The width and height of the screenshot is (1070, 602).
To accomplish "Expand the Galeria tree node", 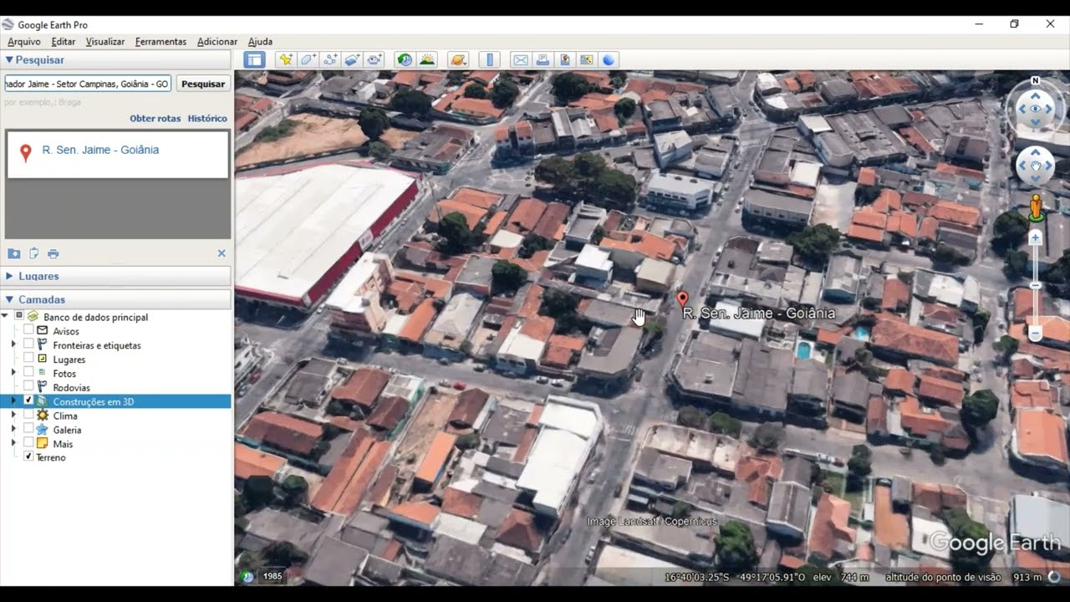I will 13,430.
